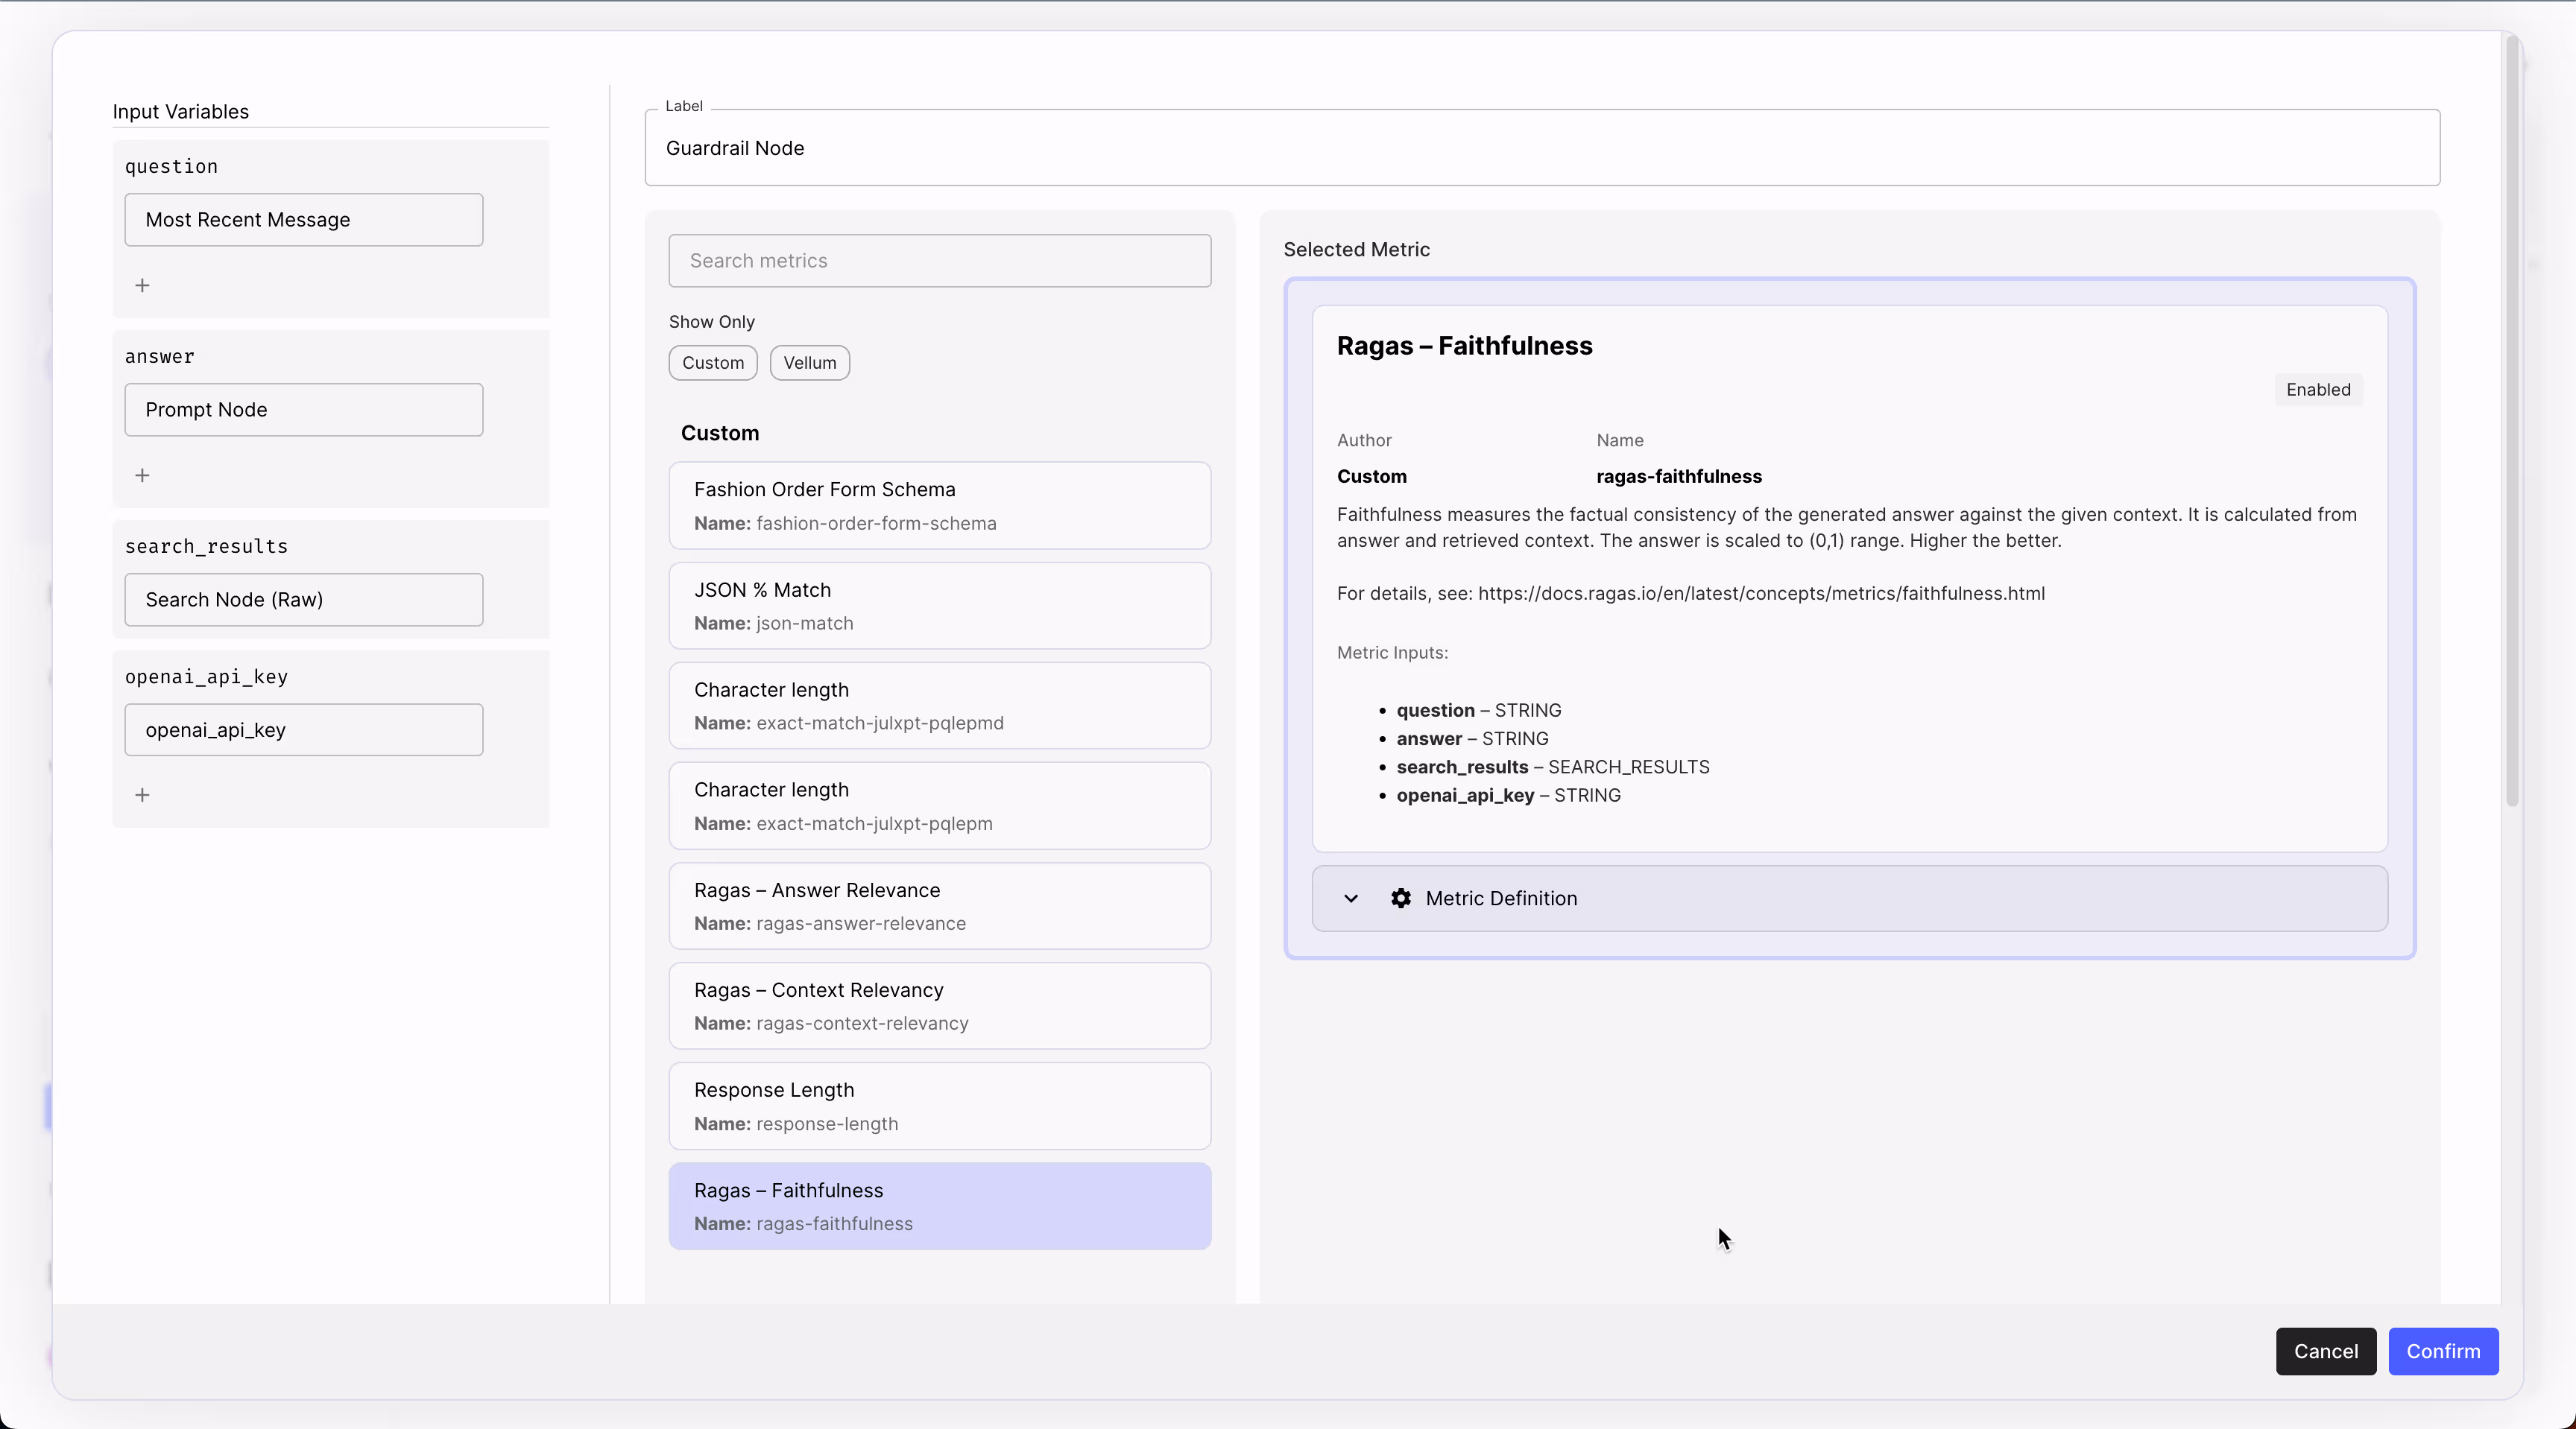2576x1429 pixels.
Task: Toggle the Vellum filter chip
Action: coord(809,363)
